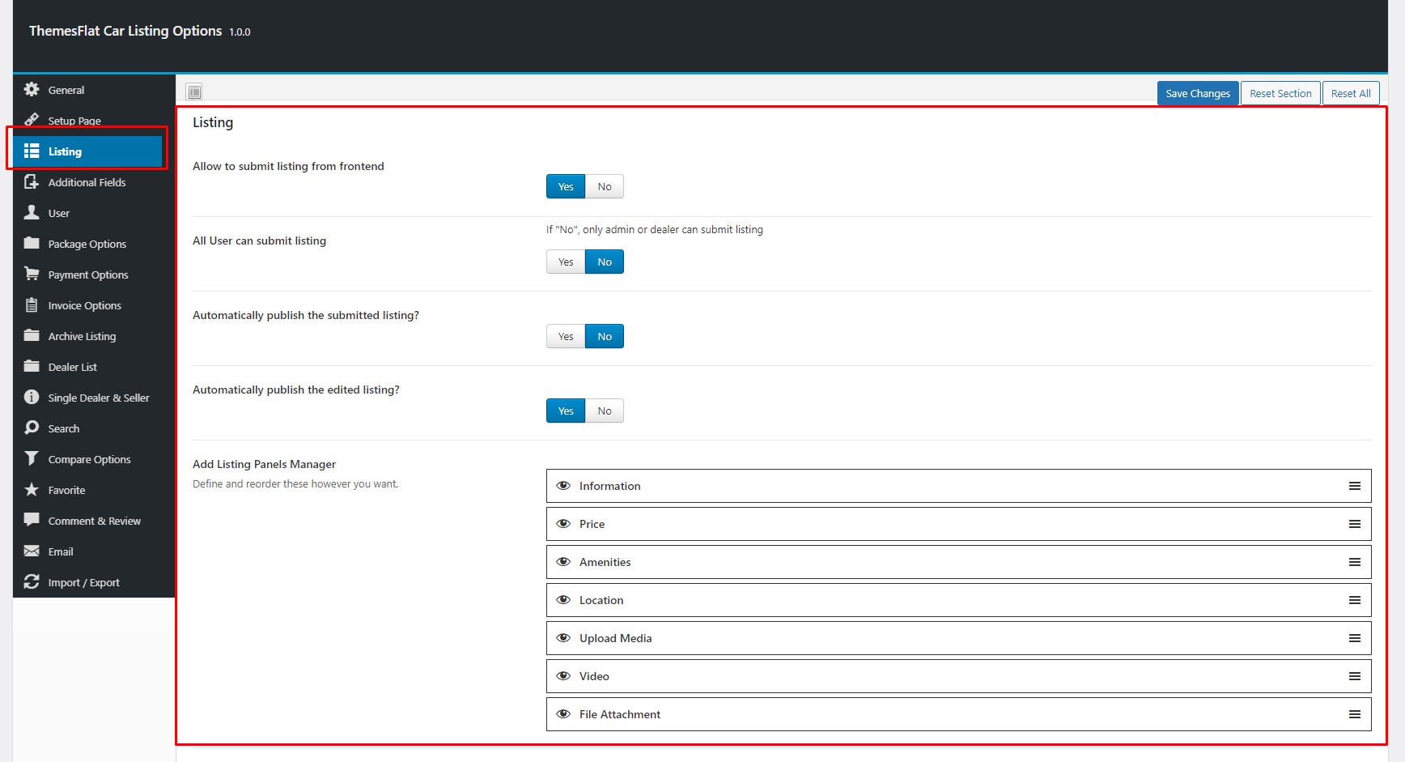
Task: Click the ThemesFlat Car Listing Options title
Action: tap(125, 31)
